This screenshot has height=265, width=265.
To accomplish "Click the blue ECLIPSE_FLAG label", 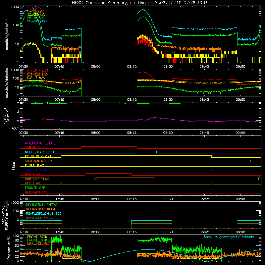I will 36,170.
